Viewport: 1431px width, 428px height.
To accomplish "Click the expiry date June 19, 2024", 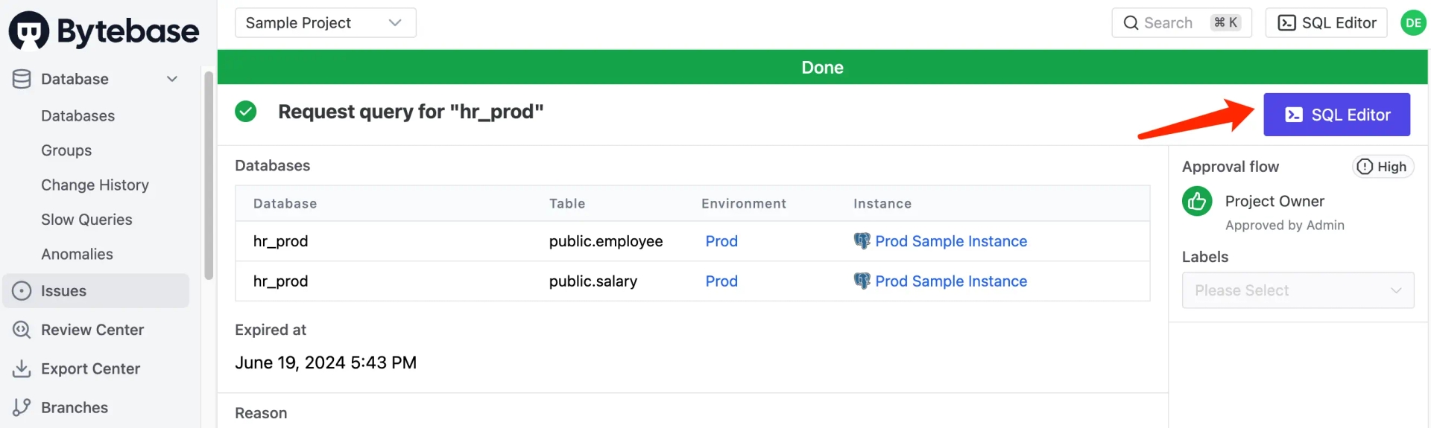I will point(326,362).
